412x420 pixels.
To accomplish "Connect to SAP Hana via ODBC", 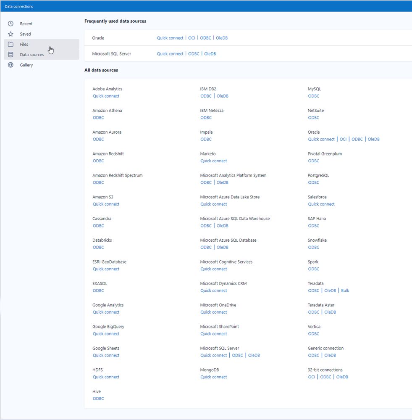I will [x=314, y=226].
